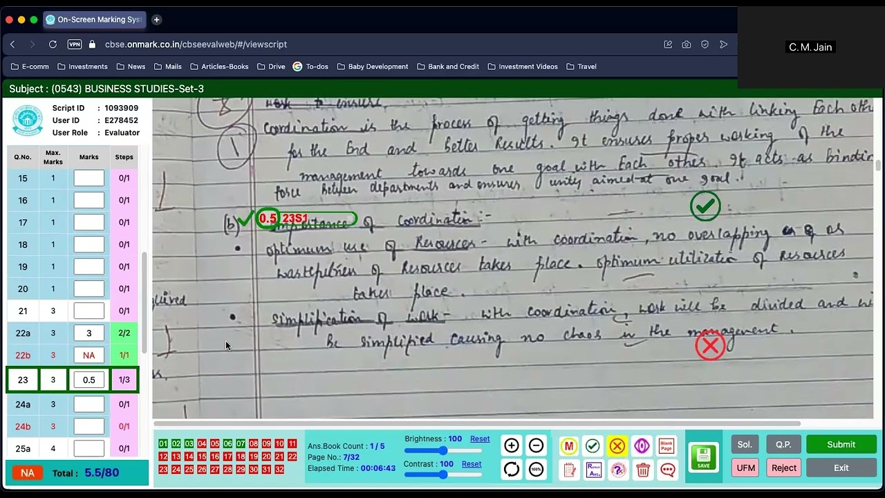Open the To-dos bookmark

click(x=310, y=66)
